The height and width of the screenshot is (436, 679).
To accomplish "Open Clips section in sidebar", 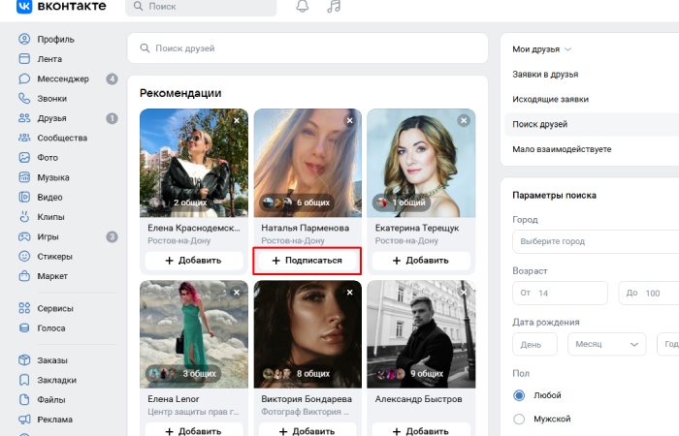I will coord(50,216).
